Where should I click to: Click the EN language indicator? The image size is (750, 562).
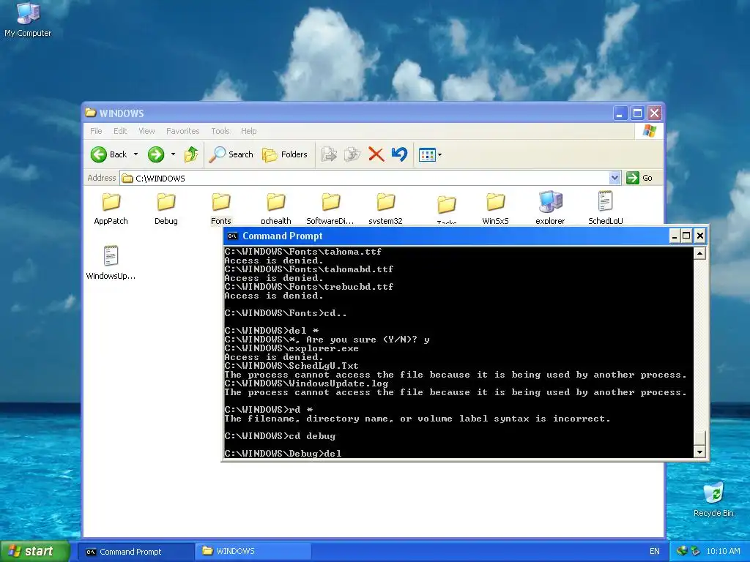[x=654, y=551]
